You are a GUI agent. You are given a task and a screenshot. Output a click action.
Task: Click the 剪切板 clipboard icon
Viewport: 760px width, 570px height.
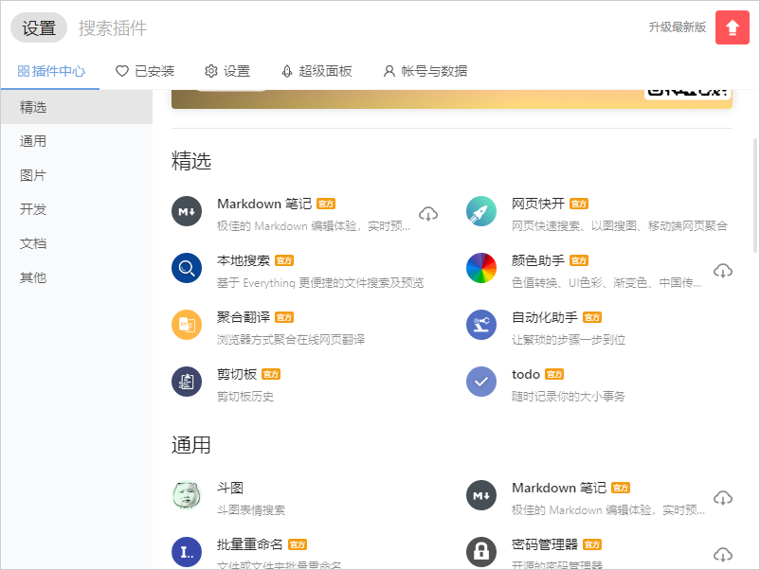[x=187, y=382]
